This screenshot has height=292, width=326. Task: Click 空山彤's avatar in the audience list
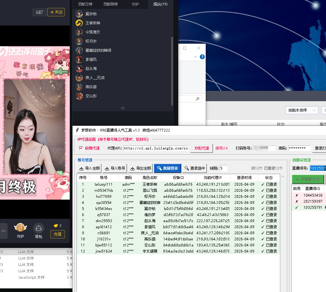tap(79, 96)
